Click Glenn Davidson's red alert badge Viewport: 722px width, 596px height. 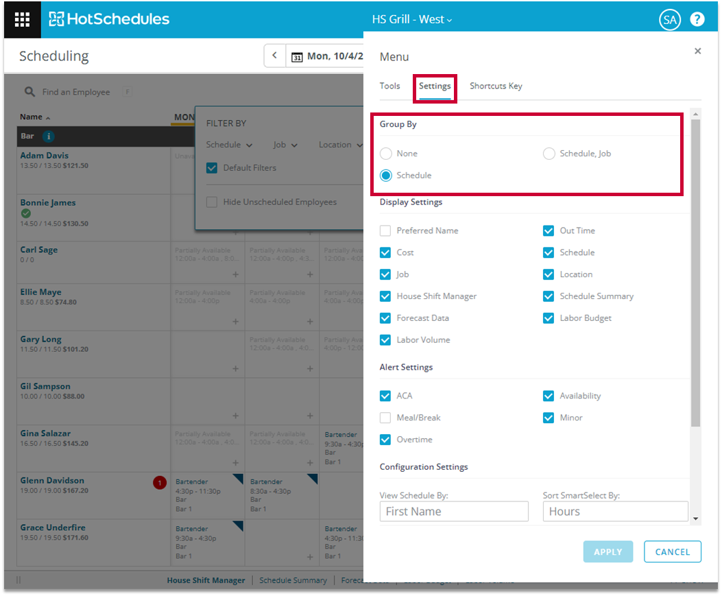pyautogui.click(x=160, y=484)
